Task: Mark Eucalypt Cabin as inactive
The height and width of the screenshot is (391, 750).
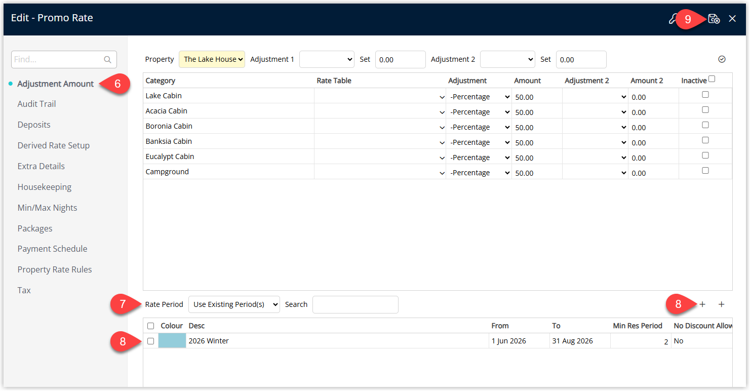Action: [705, 155]
